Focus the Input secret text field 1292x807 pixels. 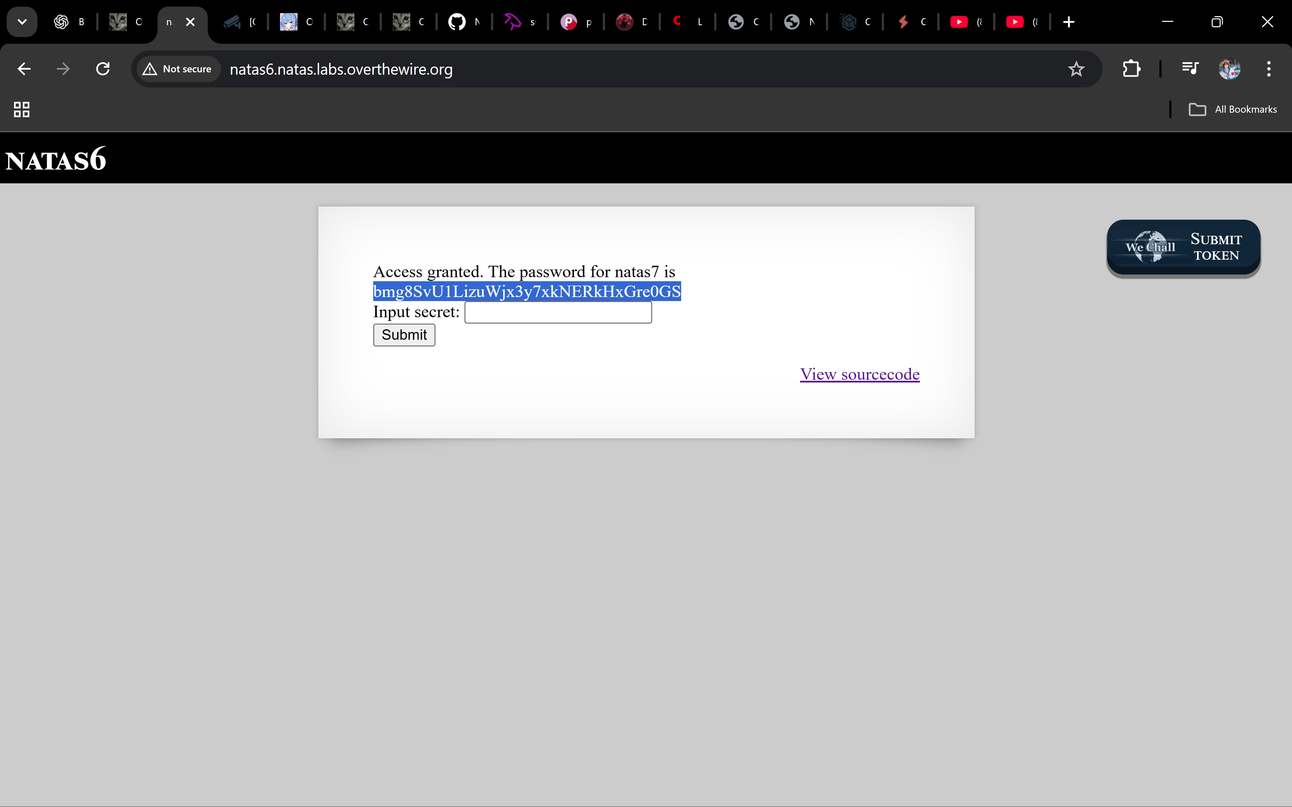click(558, 312)
